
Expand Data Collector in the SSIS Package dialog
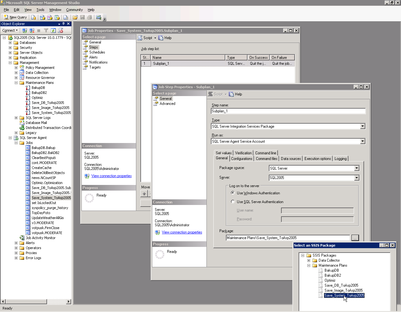pos(309,260)
